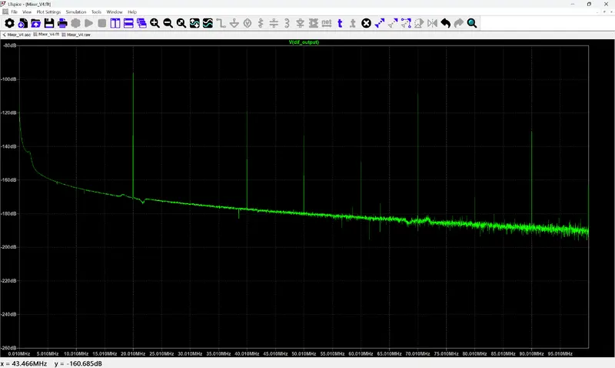Place a resistor component

(261, 23)
